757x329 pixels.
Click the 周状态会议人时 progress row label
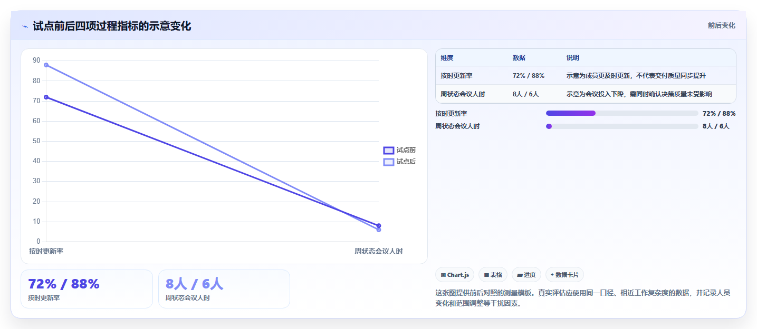click(457, 126)
